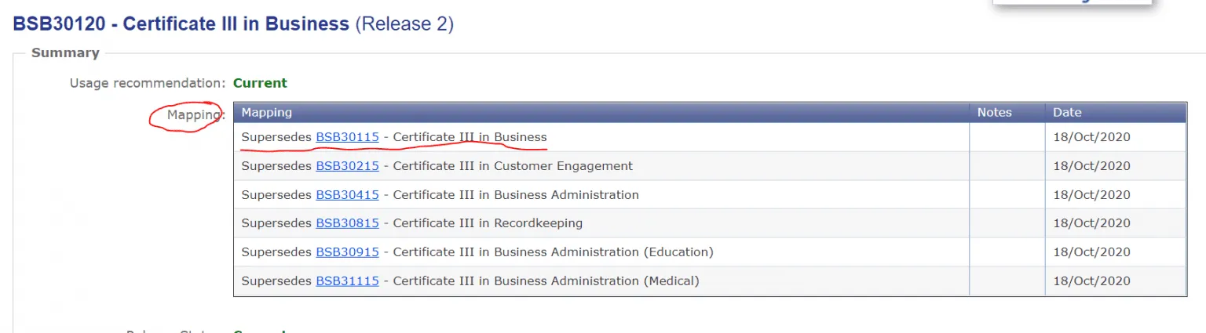
Task: Open the BSB30215 qualification link
Action: point(347,166)
